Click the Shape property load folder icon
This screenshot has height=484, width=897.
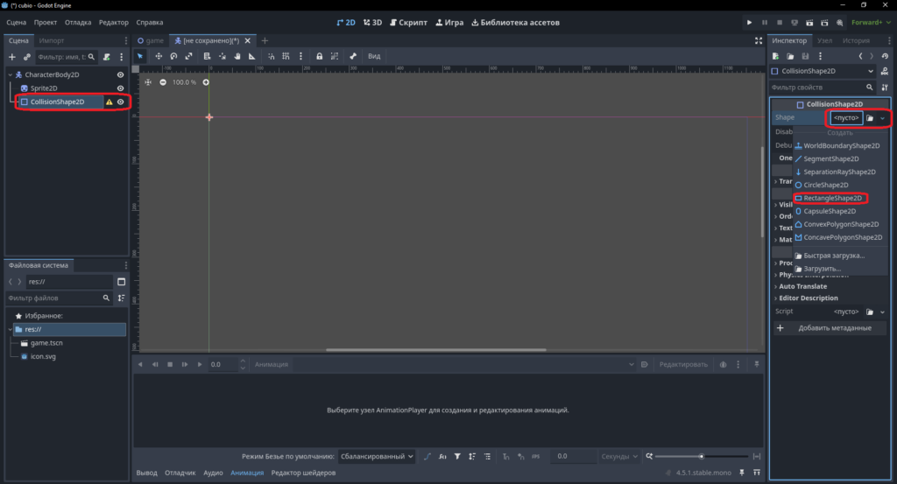coord(870,117)
